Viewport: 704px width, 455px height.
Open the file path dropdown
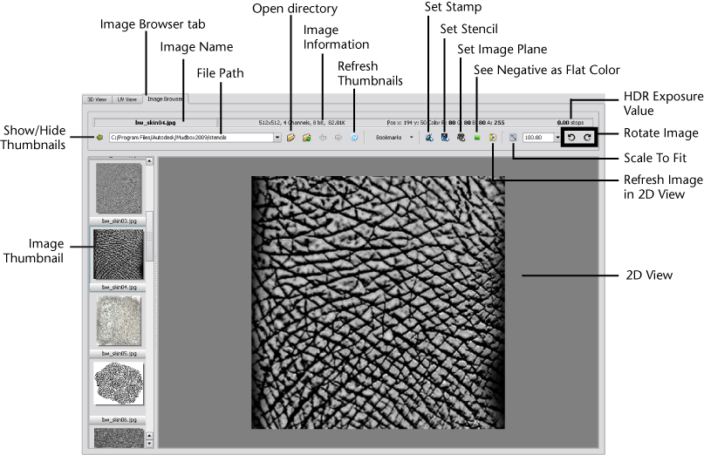pos(277,138)
